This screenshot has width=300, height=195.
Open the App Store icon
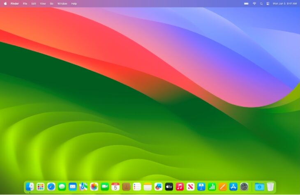[233, 187]
